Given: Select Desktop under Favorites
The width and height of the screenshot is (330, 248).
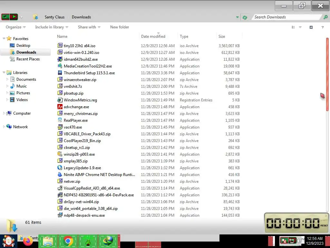Looking at the screenshot, I should (x=23, y=45).
